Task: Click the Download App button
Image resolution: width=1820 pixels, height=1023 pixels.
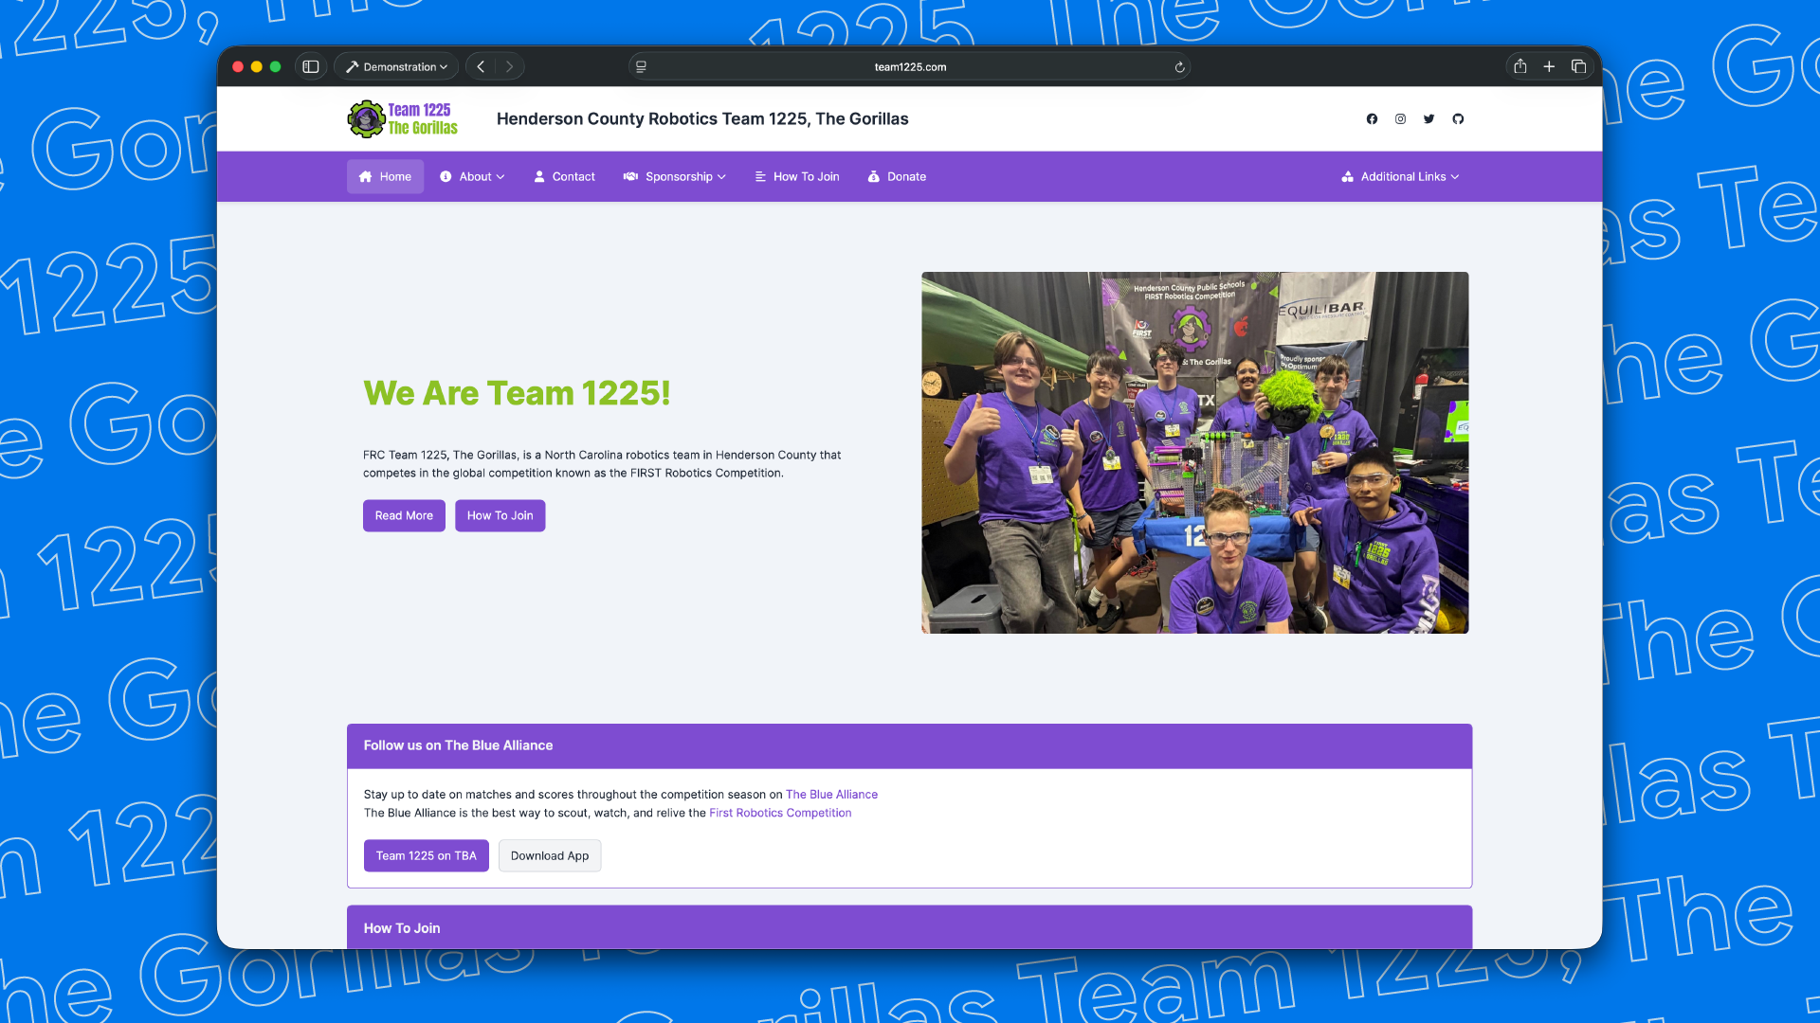Action: pyautogui.click(x=550, y=856)
